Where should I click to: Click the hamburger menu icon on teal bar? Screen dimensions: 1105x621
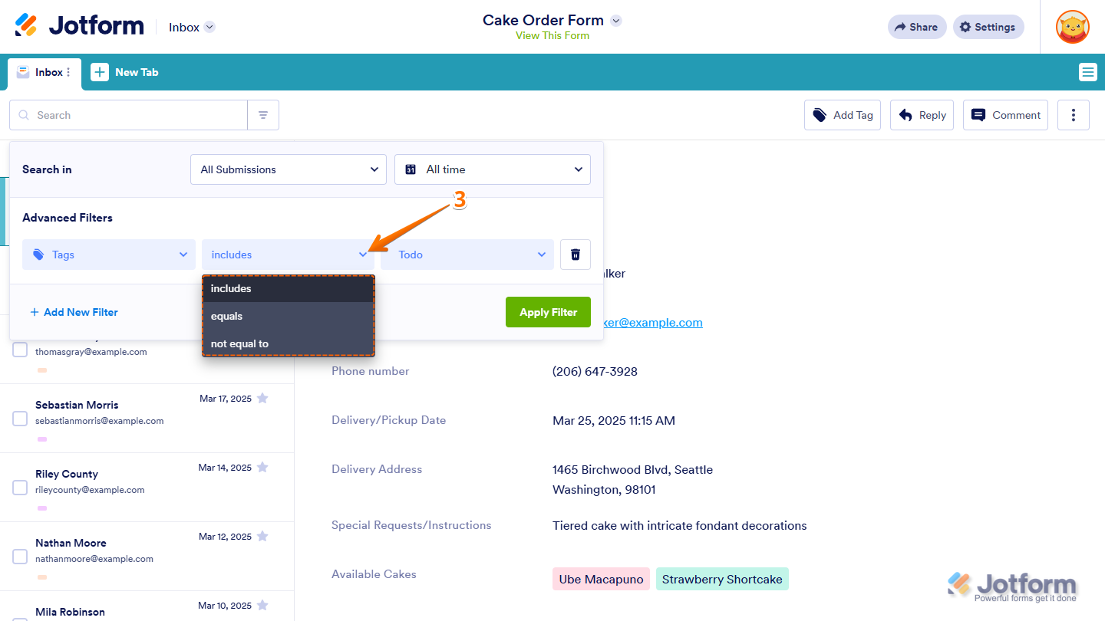click(1087, 71)
